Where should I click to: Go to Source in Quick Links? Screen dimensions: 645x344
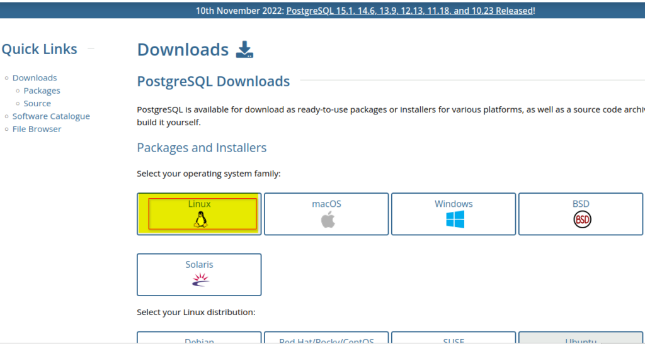37,103
